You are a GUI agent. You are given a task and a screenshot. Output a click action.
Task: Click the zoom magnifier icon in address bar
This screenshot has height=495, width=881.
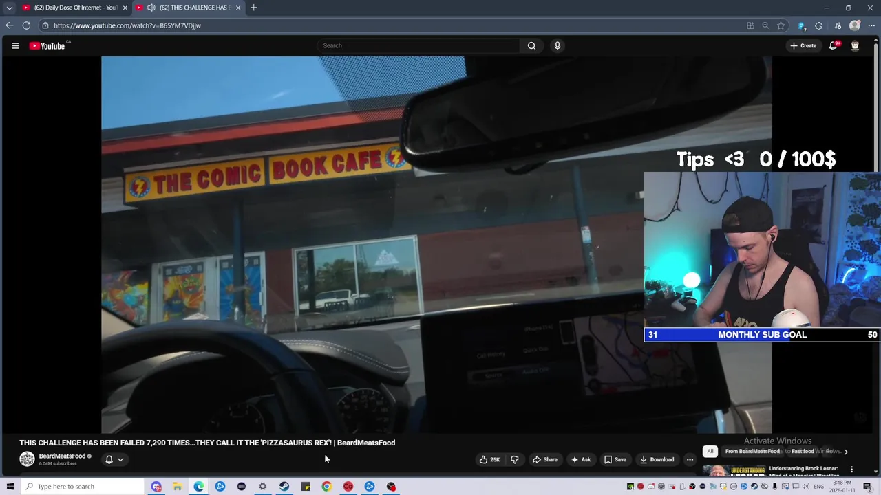click(x=765, y=25)
